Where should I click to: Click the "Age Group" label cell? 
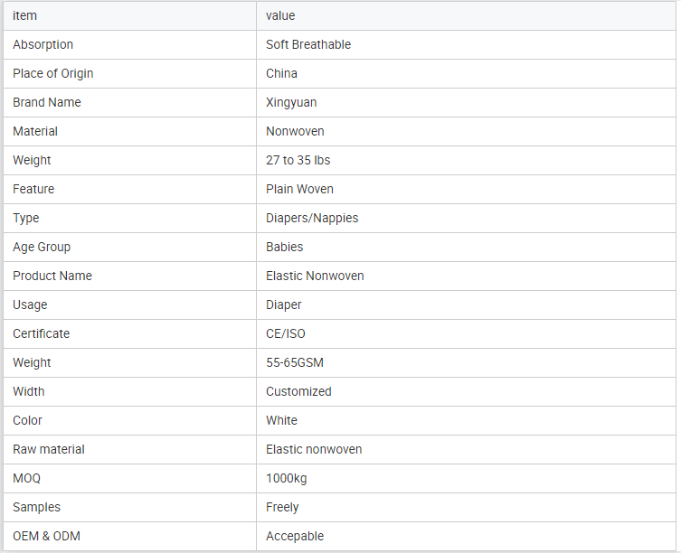pyautogui.click(x=42, y=247)
